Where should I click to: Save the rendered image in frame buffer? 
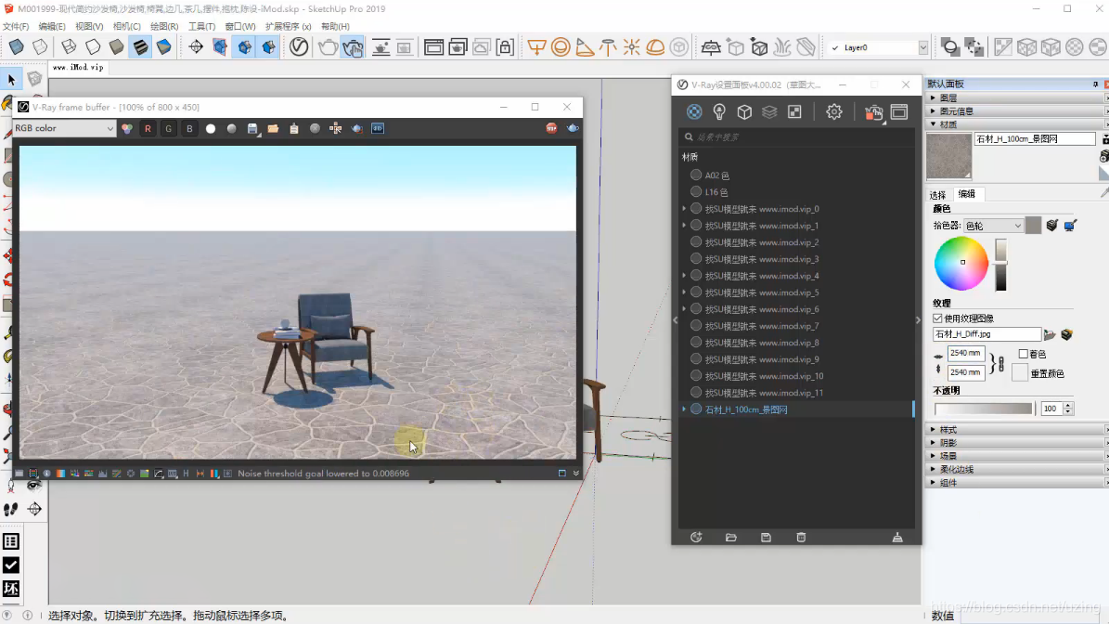click(252, 129)
